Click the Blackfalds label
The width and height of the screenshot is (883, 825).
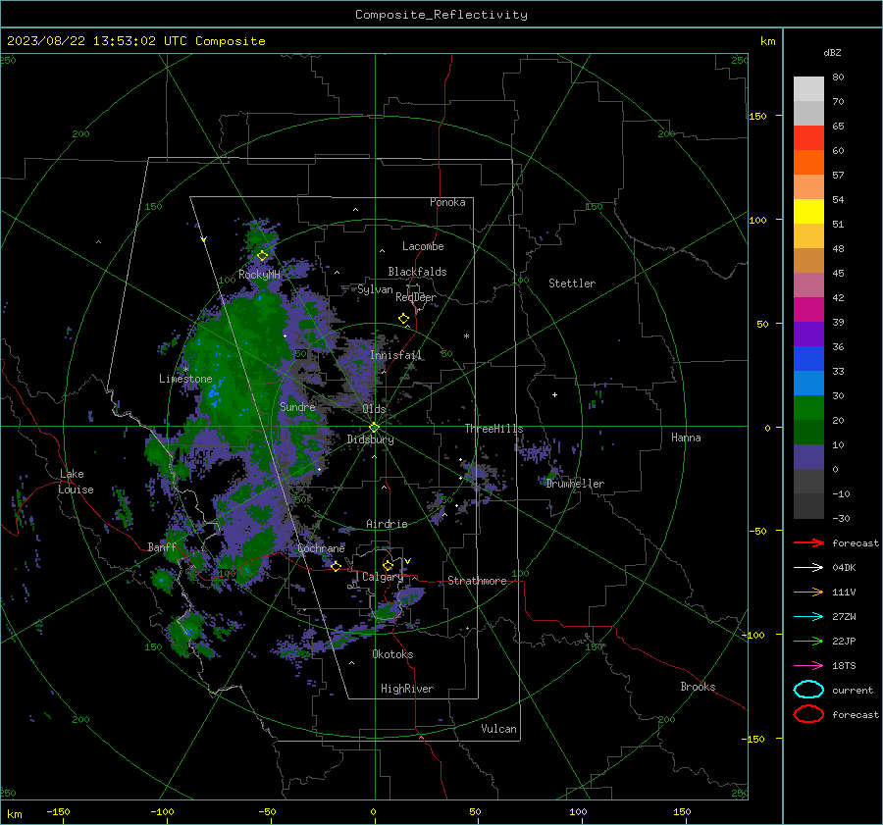point(417,272)
